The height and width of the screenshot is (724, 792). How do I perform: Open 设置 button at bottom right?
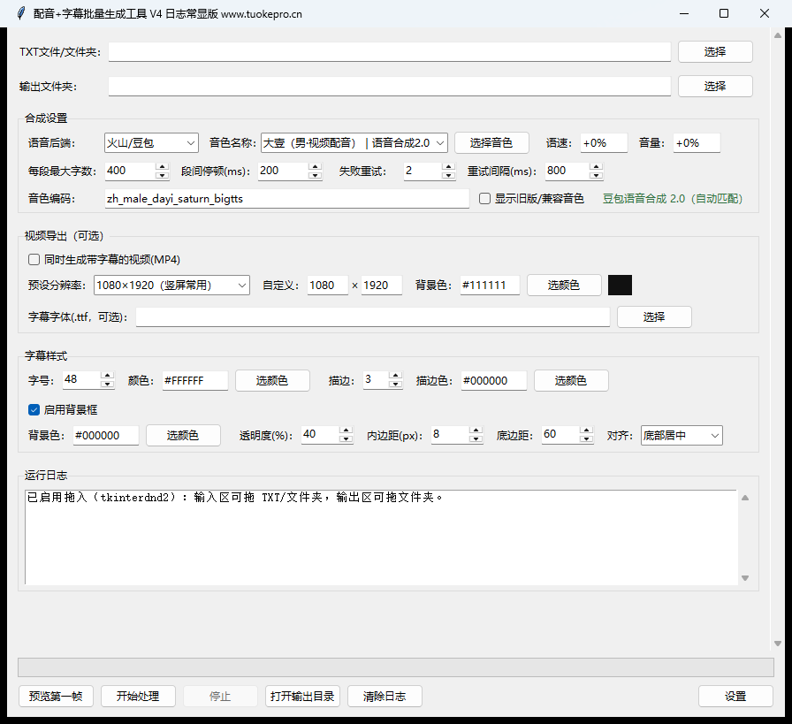pos(735,697)
